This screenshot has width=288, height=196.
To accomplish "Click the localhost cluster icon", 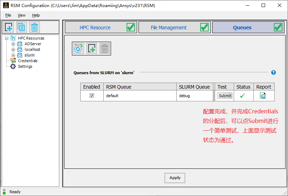I will coord(20,50).
